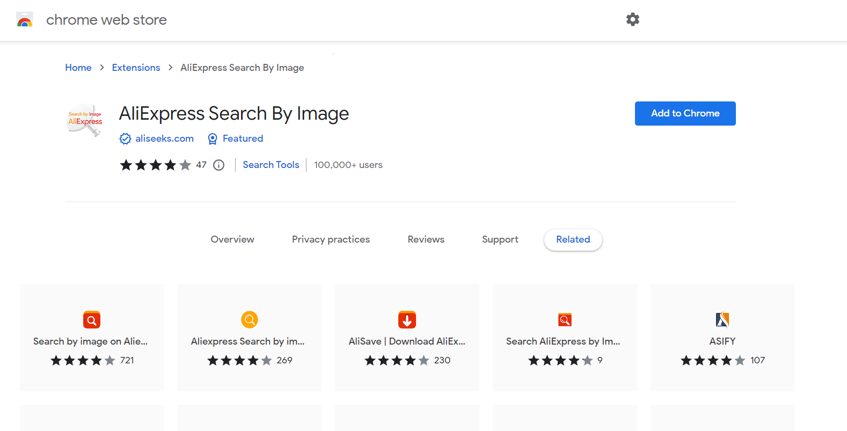Click the red magnifier icon of Search by image on Alie...
Viewport: 847px width, 431px height.
pos(92,319)
